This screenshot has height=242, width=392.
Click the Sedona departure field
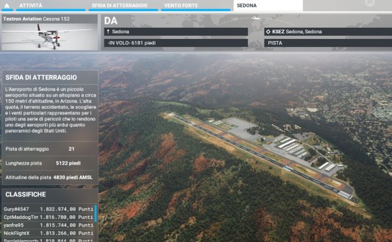[176, 32]
